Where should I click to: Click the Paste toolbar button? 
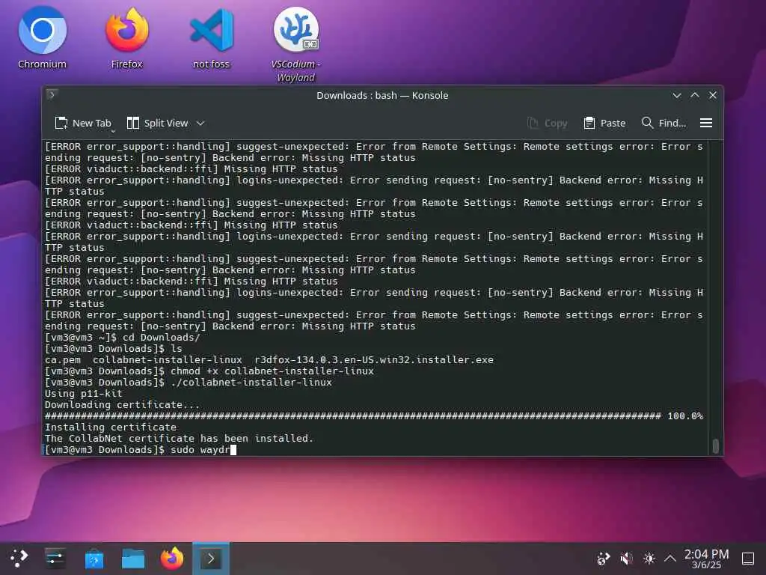[x=604, y=124]
